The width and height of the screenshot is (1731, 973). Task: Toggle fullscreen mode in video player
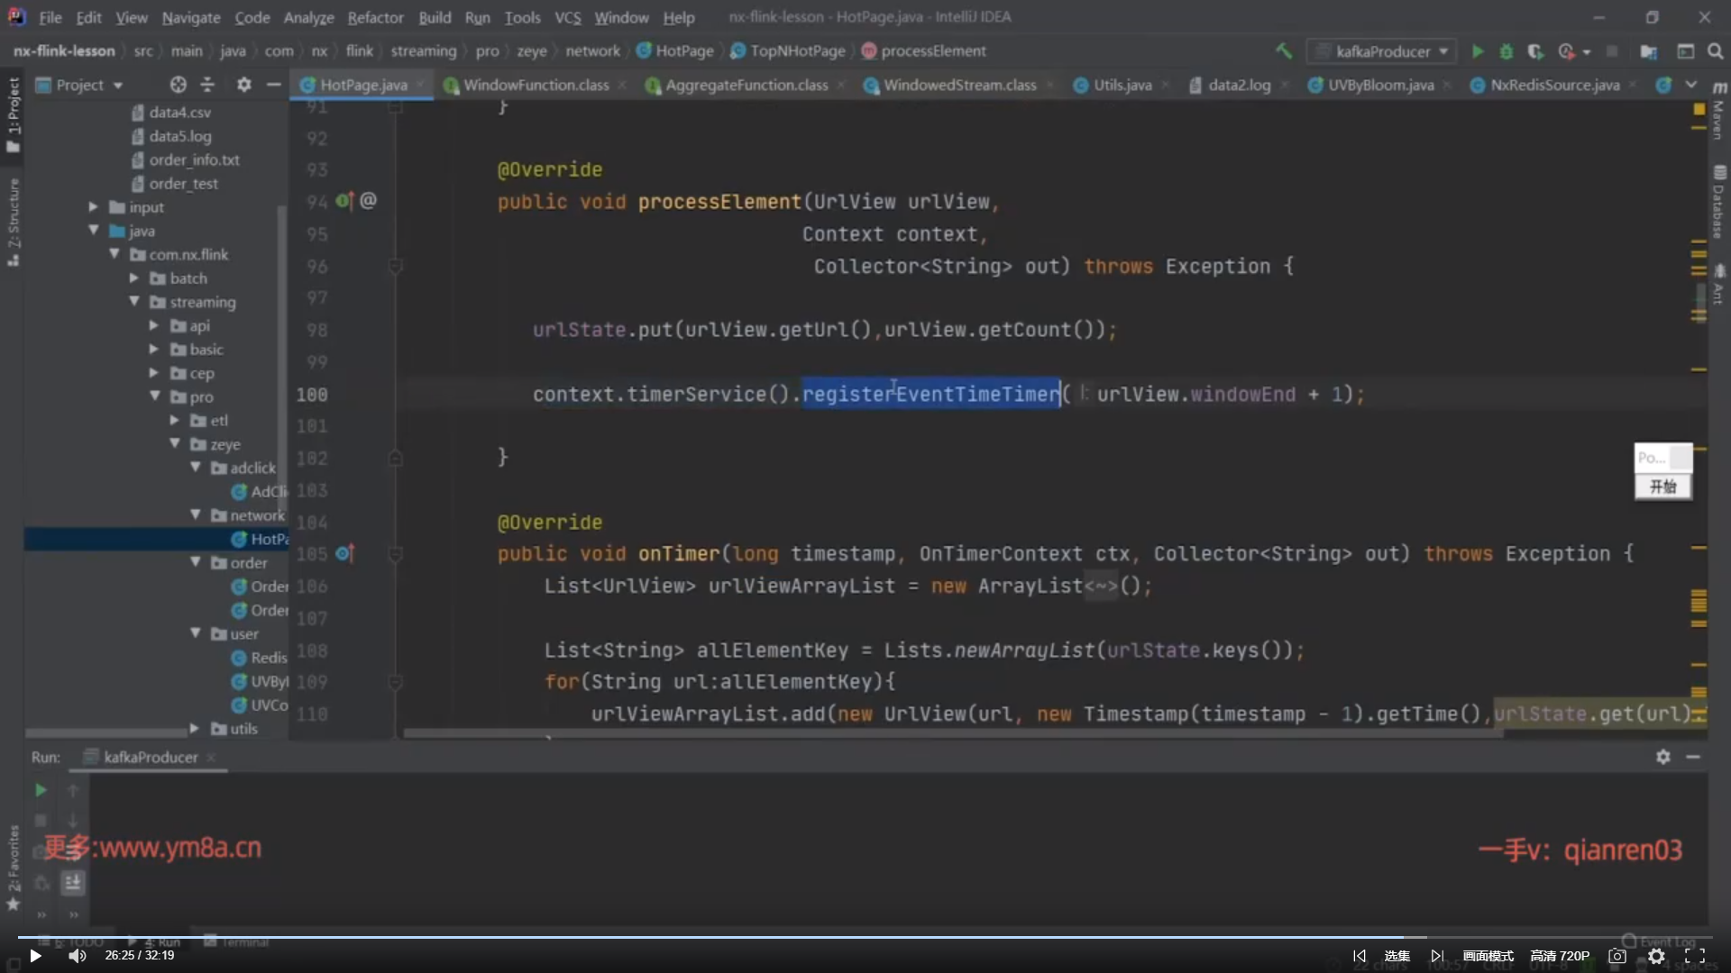pyautogui.click(x=1695, y=956)
